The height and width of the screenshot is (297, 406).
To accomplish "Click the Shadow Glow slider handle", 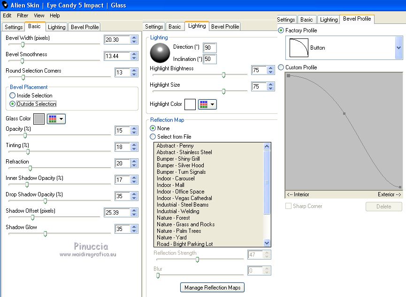I will pos(46,234).
